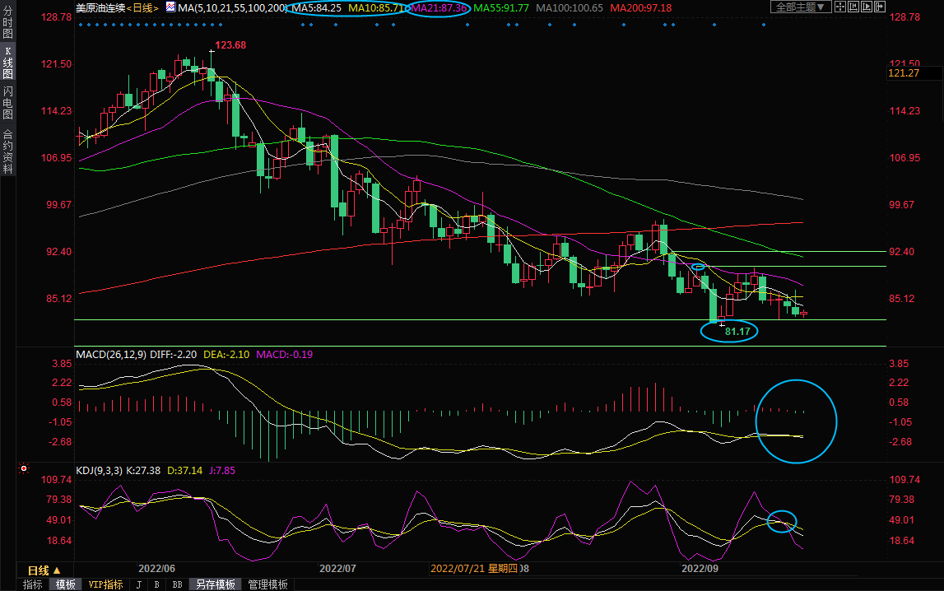The height and width of the screenshot is (591, 944).
Task: Open the VIP指标 tab
Action: (106, 584)
